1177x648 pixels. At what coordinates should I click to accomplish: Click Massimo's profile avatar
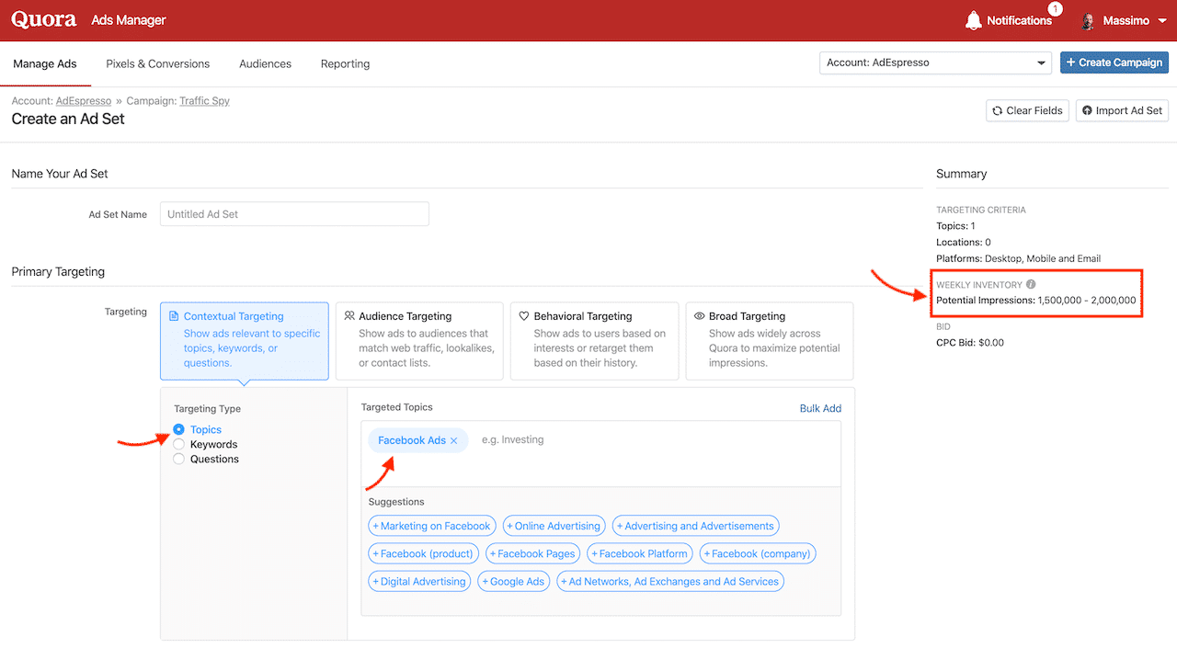(x=1089, y=21)
